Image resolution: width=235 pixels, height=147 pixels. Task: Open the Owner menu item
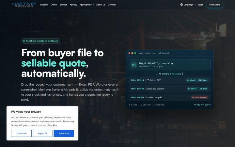point(54,5)
